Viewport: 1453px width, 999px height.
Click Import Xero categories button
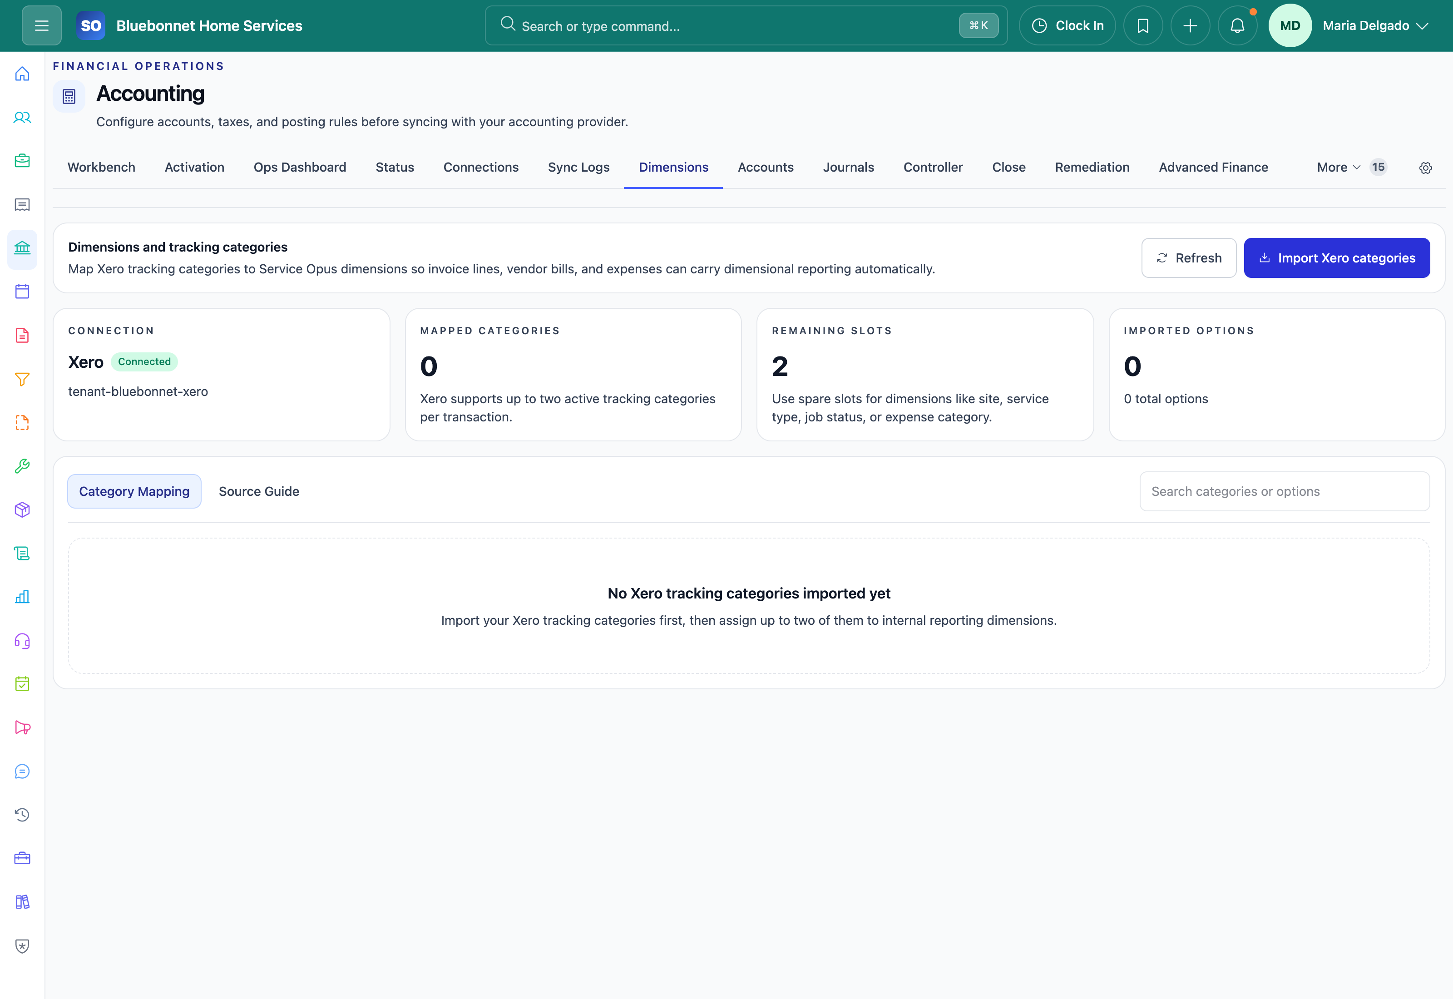point(1337,258)
